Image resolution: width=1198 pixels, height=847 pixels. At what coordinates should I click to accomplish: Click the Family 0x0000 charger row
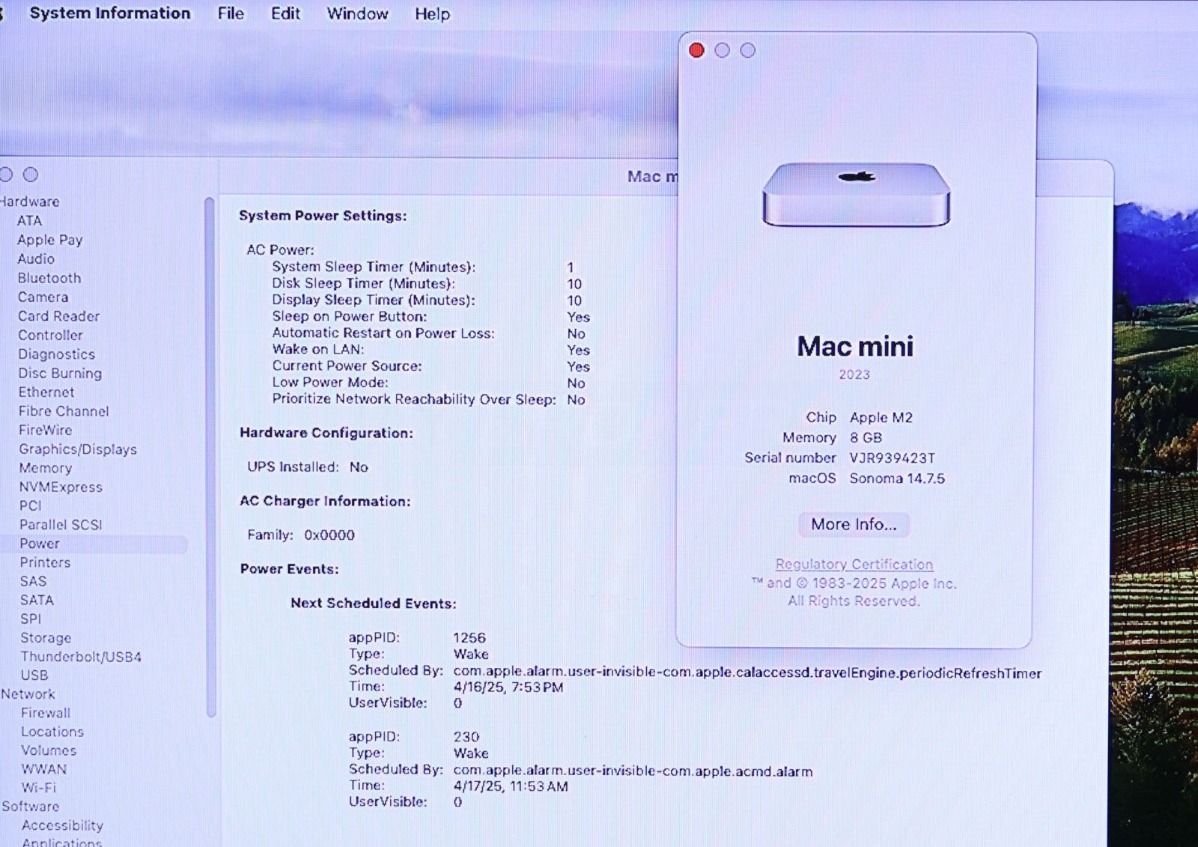300,535
